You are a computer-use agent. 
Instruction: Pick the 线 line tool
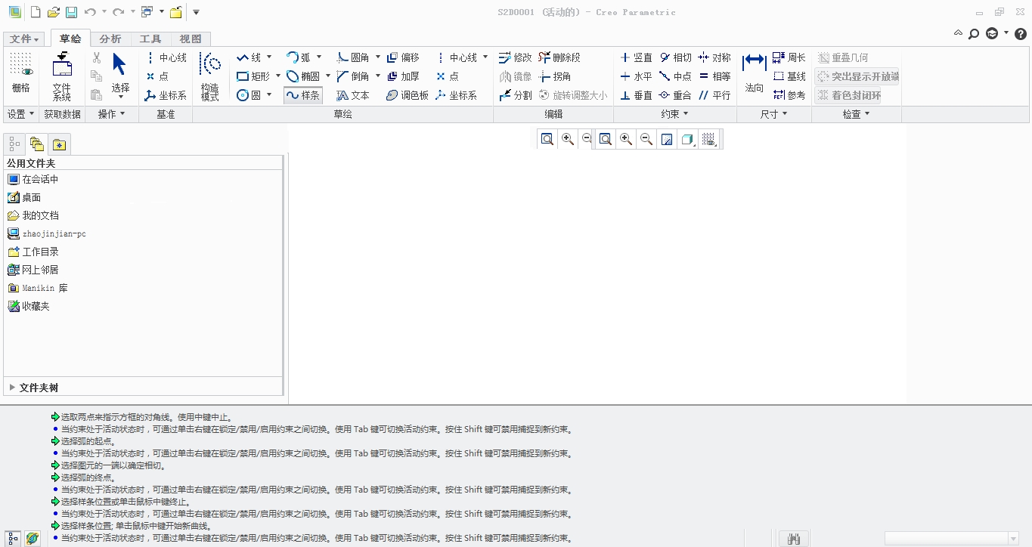[x=249, y=57]
